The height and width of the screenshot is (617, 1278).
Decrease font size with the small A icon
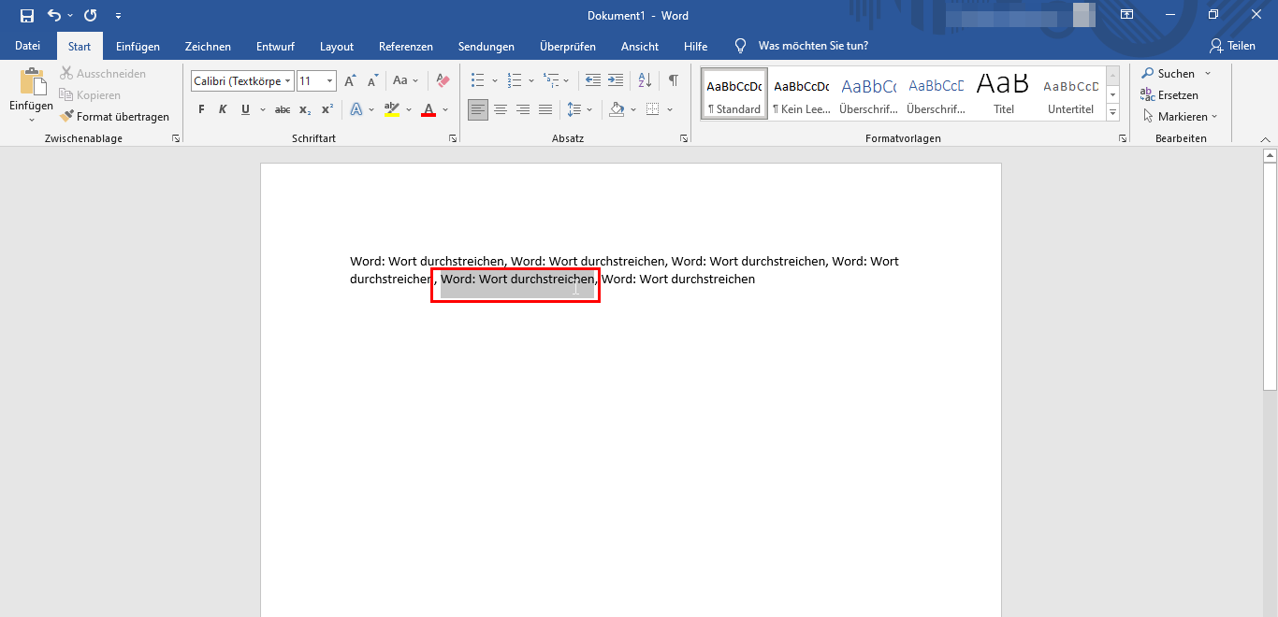pyautogui.click(x=372, y=81)
